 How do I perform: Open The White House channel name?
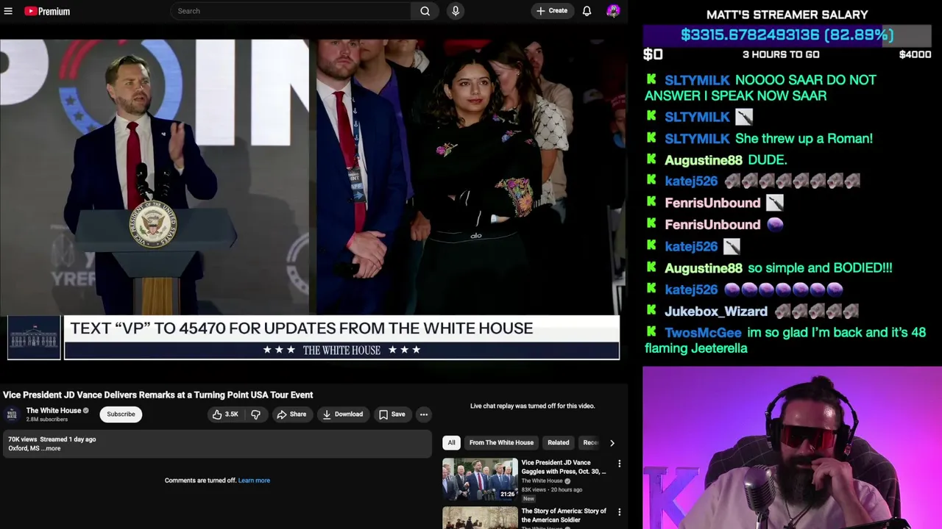pos(54,411)
